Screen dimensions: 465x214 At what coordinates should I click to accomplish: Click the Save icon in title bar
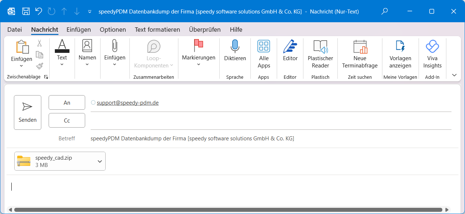pos(26,11)
